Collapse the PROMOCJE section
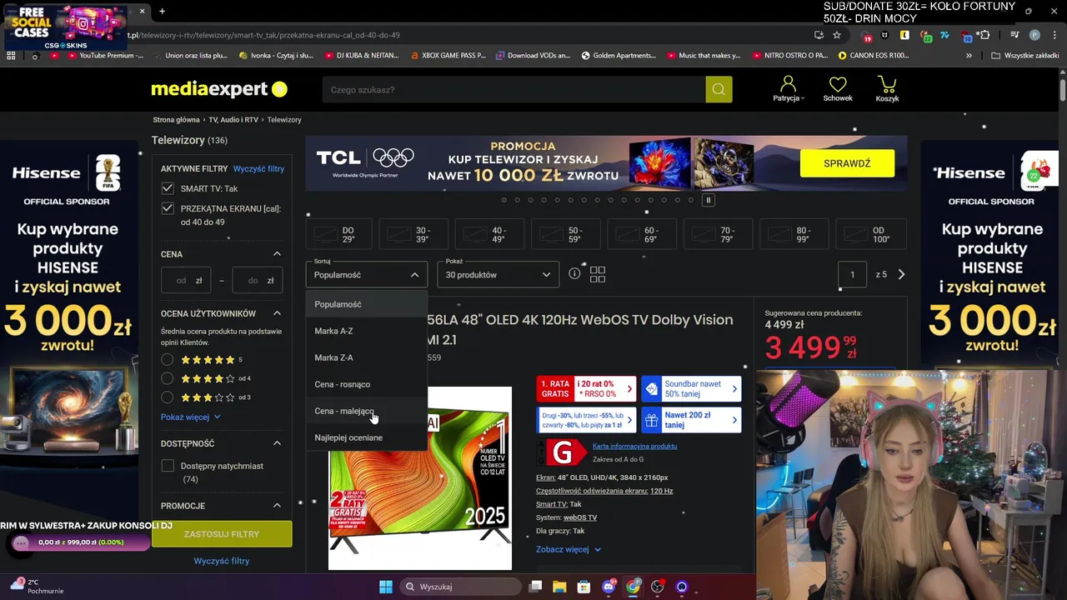 (277, 506)
